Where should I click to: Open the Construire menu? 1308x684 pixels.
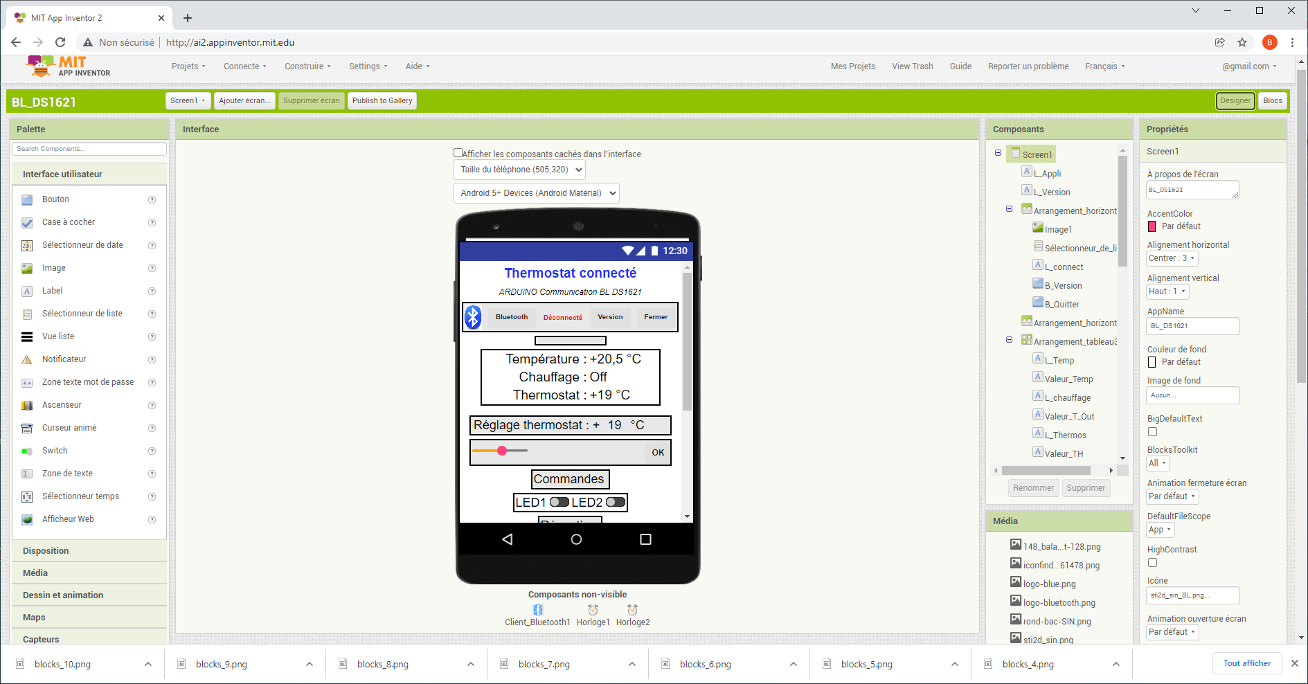point(307,66)
